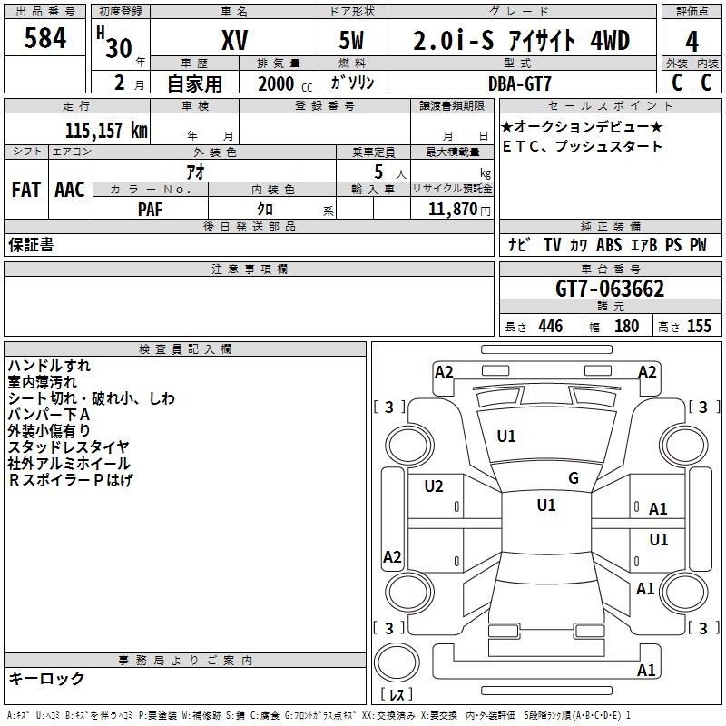
Task: Select the 注意事項欄 section header
Action: pyautogui.click(x=249, y=269)
